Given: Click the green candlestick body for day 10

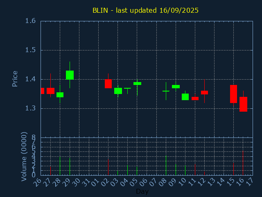Looking at the screenshot, I should click(185, 97).
